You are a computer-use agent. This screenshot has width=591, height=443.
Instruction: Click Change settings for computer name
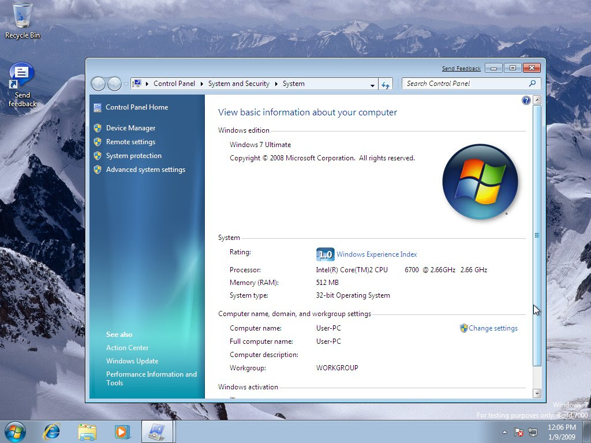pyautogui.click(x=493, y=328)
